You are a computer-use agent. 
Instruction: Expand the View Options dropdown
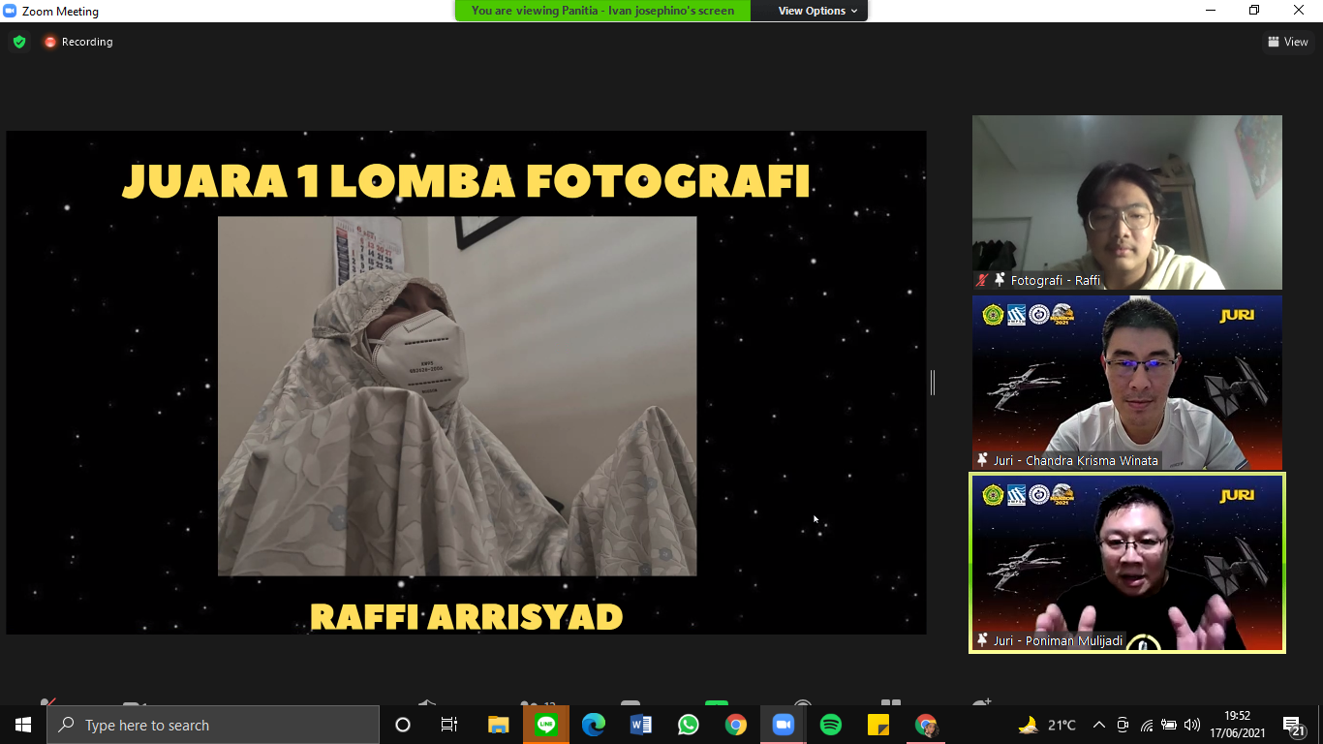[x=817, y=11]
